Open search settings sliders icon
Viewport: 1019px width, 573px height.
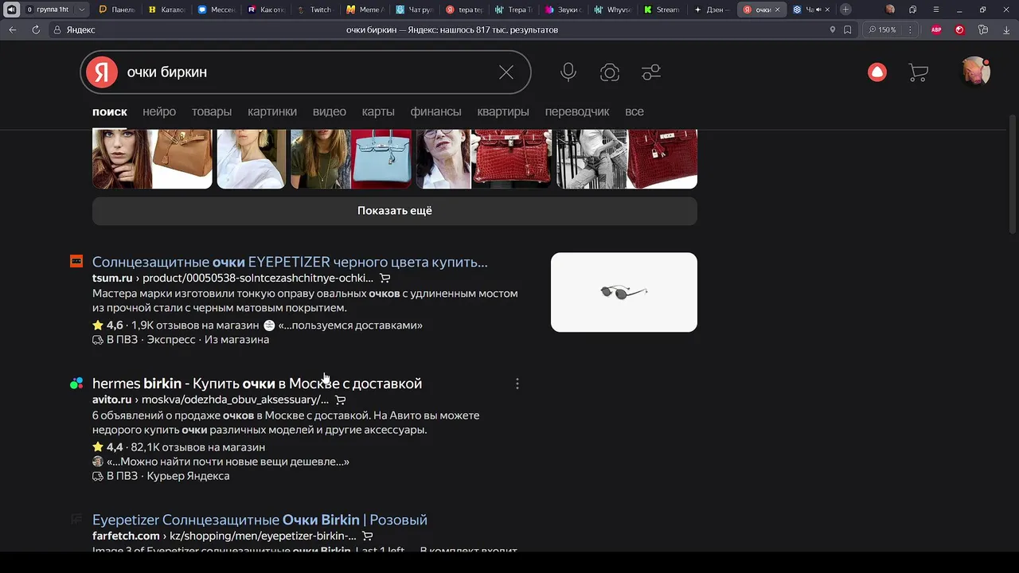point(651,72)
